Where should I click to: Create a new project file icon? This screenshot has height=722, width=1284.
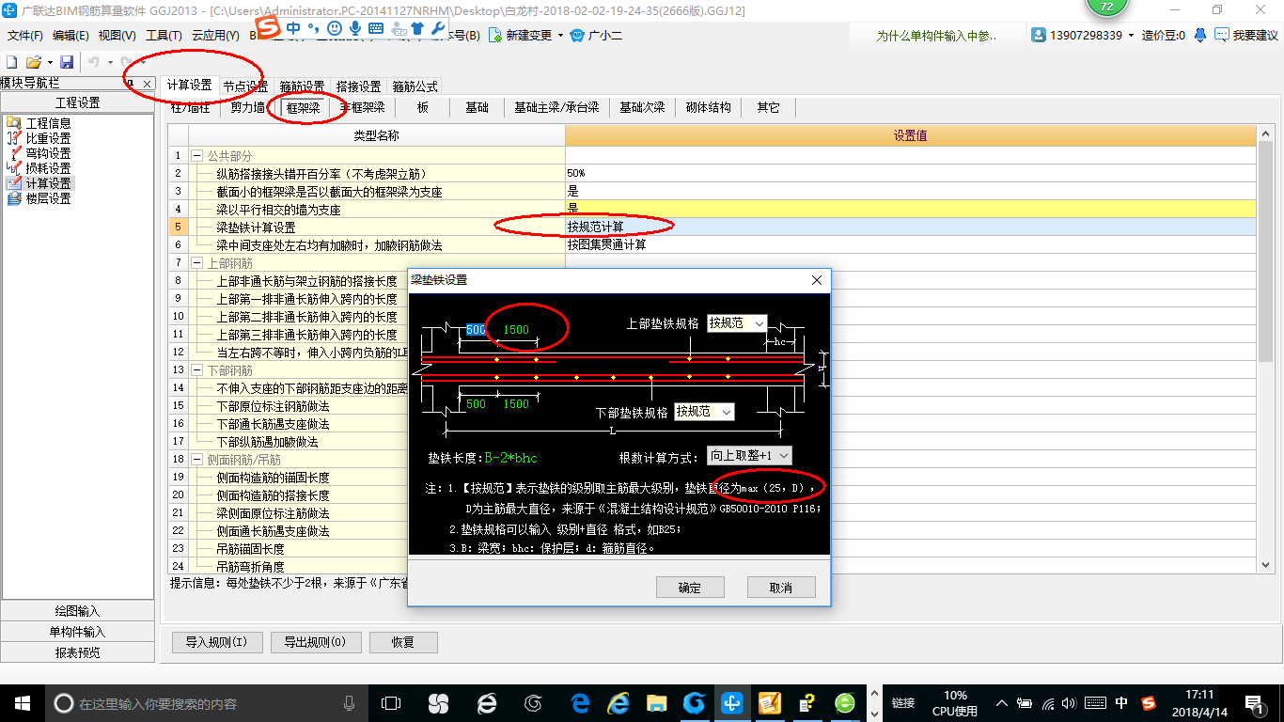click(12, 62)
